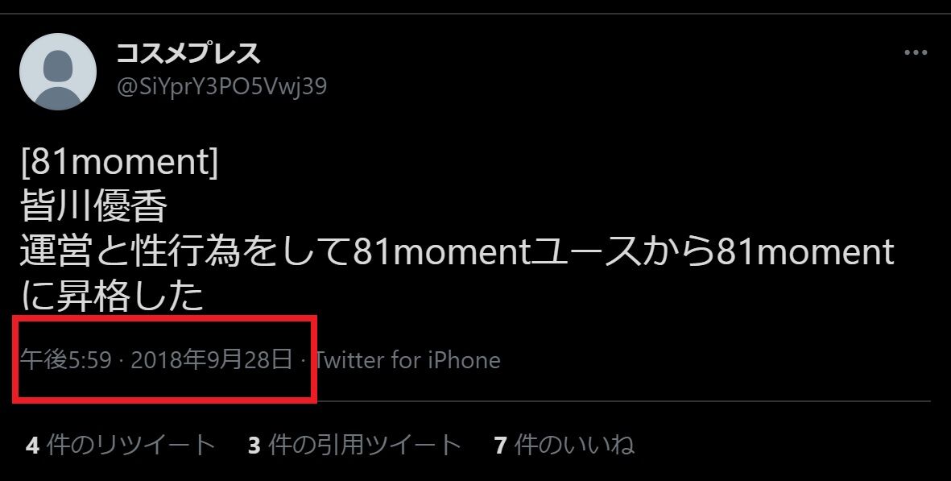Show the 7件のいいね list
This screenshot has width=951, height=481.
[x=564, y=446]
